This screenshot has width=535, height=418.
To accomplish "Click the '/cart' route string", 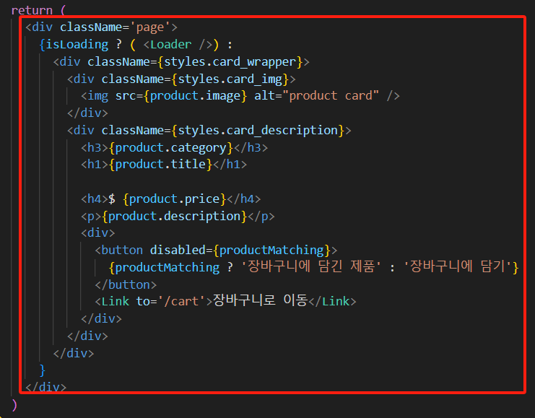I will pyautogui.click(x=181, y=302).
